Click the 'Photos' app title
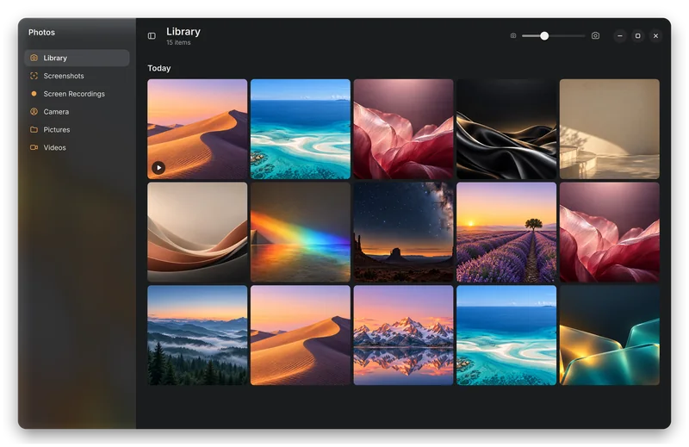689x447 pixels. pyautogui.click(x=41, y=33)
